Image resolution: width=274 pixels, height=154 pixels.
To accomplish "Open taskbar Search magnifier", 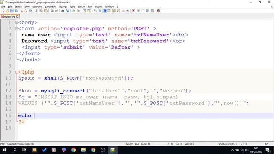I will click(x=15, y=150).
